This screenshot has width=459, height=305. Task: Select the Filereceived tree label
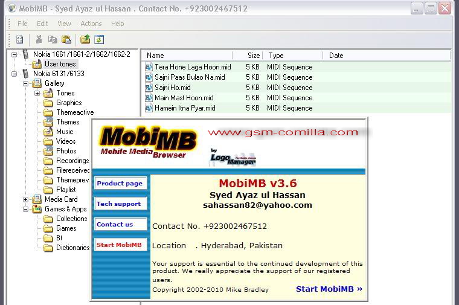click(x=73, y=170)
